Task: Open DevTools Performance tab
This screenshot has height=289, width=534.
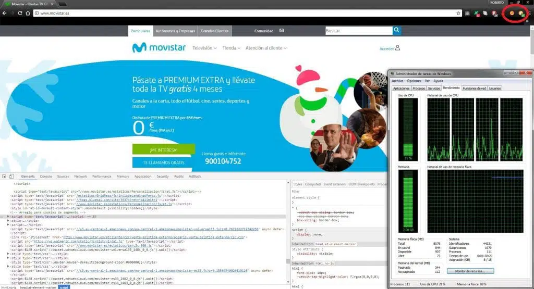Action: (102, 177)
